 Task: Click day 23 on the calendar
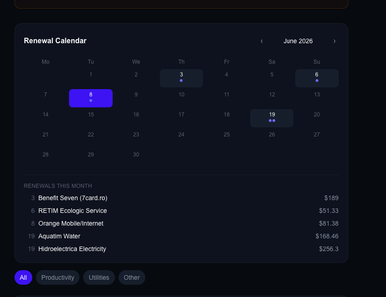point(136,138)
